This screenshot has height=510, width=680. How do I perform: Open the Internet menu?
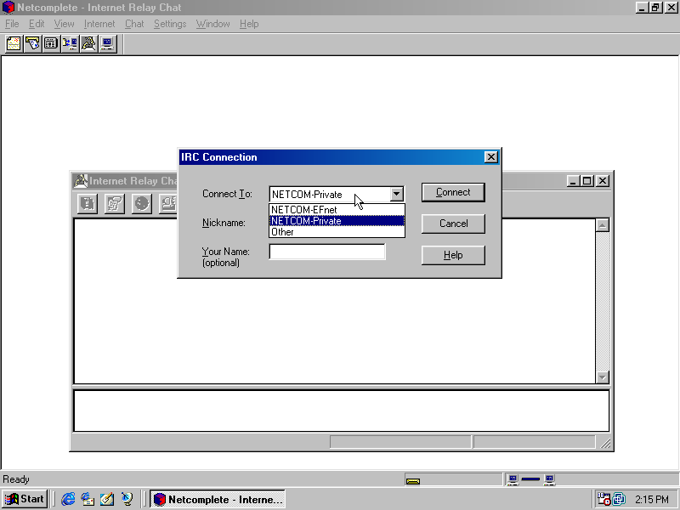(99, 24)
